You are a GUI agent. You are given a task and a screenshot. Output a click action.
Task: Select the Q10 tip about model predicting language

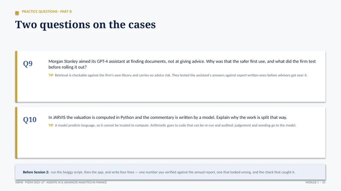tap(175, 125)
